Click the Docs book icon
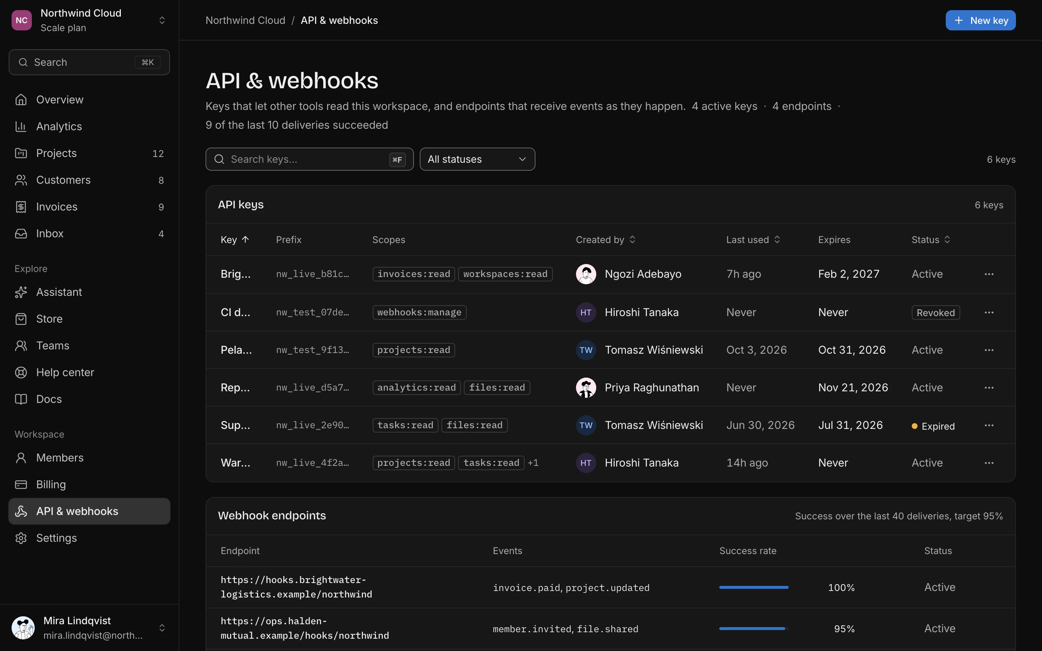 (21, 399)
